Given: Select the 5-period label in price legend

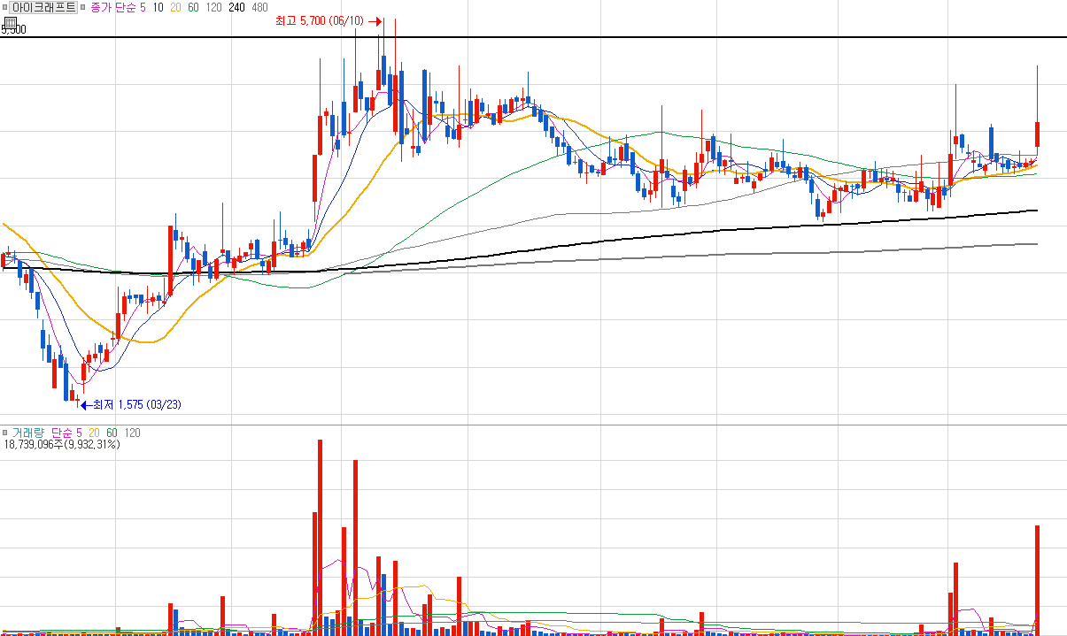Looking at the screenshot, I should tap(143, 7).
